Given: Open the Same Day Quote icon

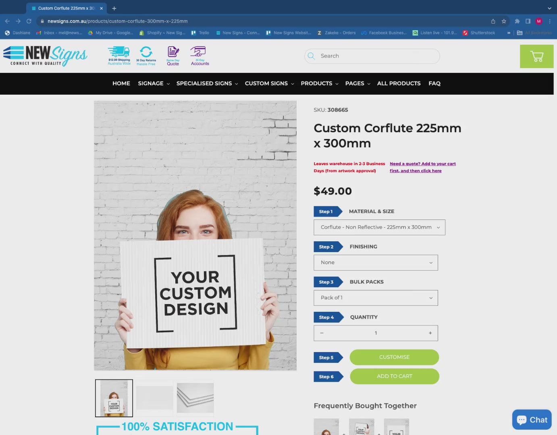Looking at the screenshot, I should click(x=173, y=56).
